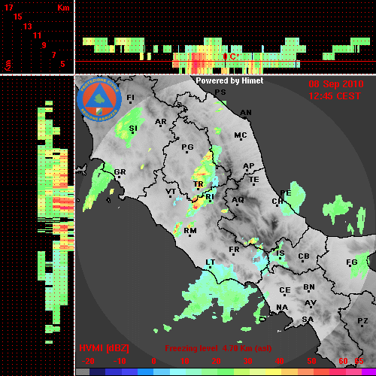
Task: Click the '08 Sep 2010' date text
Action: point(336,84)
